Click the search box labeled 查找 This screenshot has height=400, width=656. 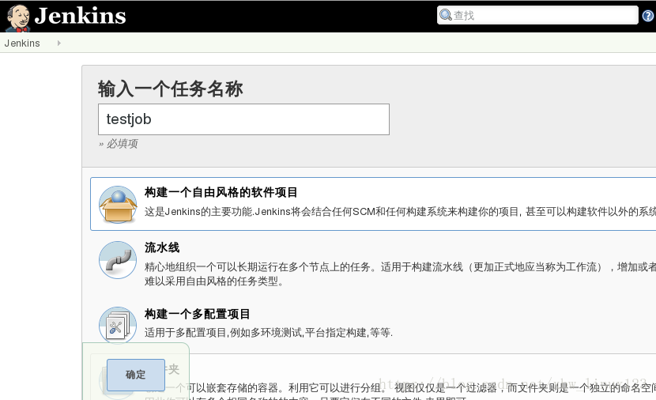537,16
